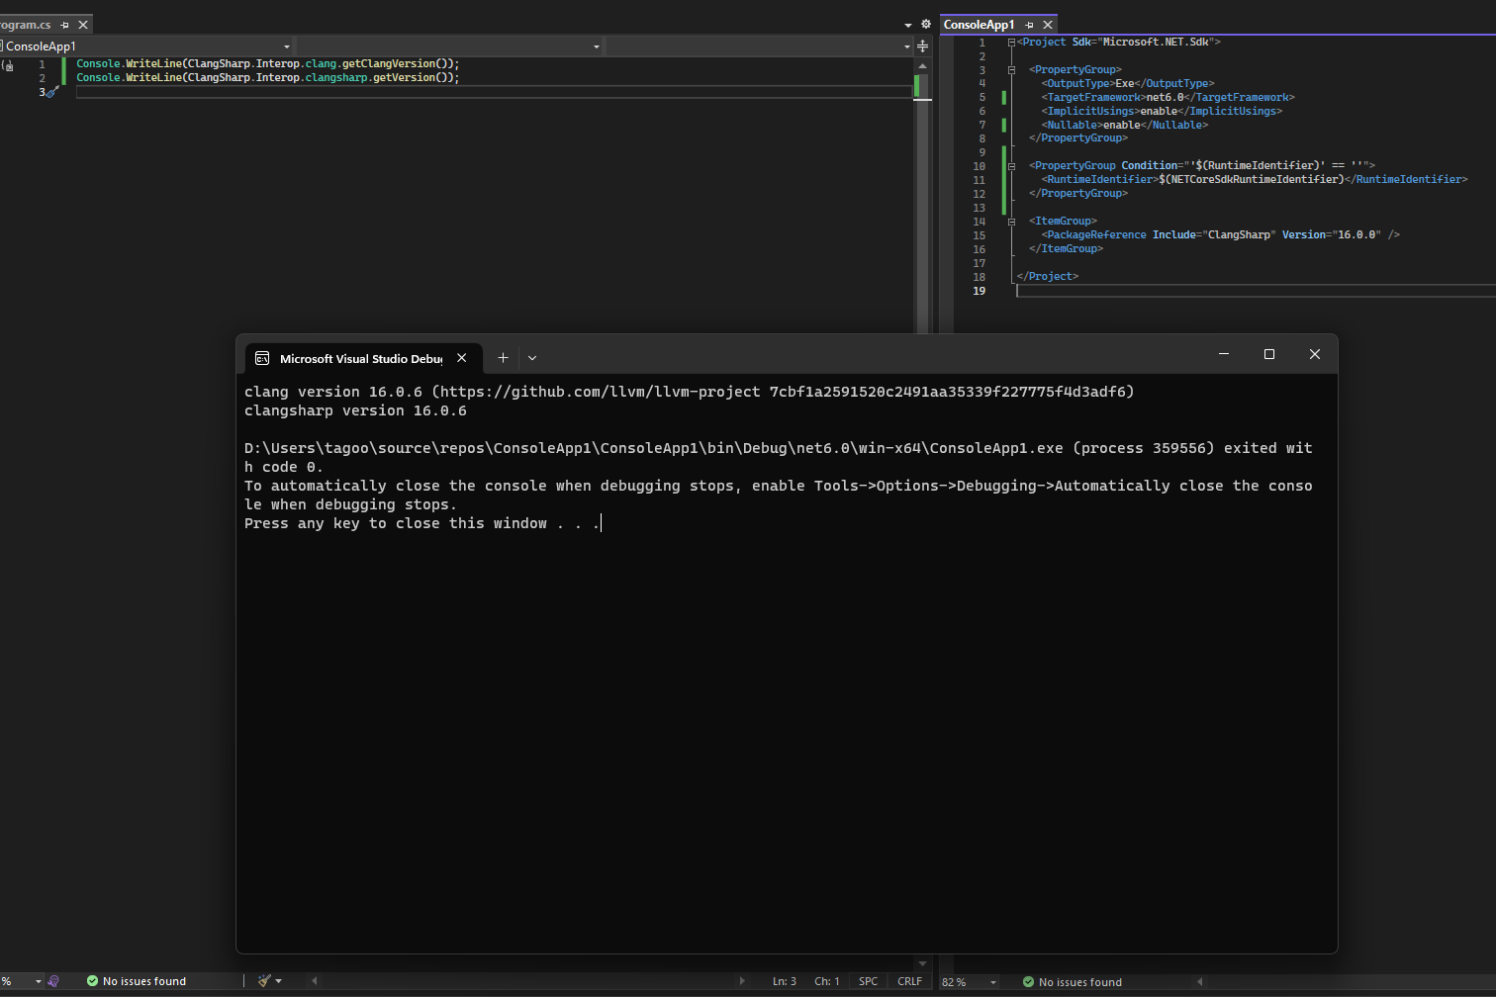
Task: Click the GitHub Copilot icon in the status bar
Action: (54, 980)
